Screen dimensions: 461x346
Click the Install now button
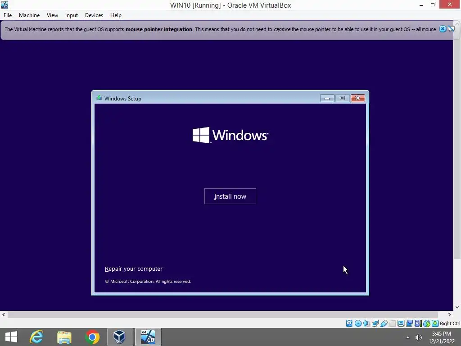[x=230, y=196]
